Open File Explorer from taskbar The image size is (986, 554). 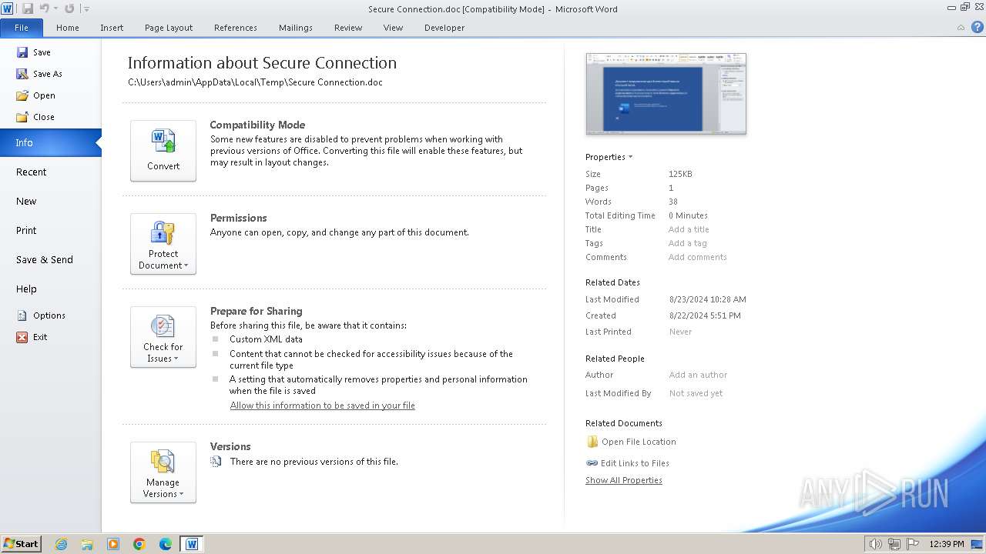87,544
